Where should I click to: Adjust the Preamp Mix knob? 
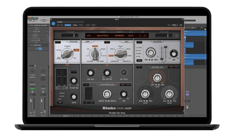pos(74,80)
